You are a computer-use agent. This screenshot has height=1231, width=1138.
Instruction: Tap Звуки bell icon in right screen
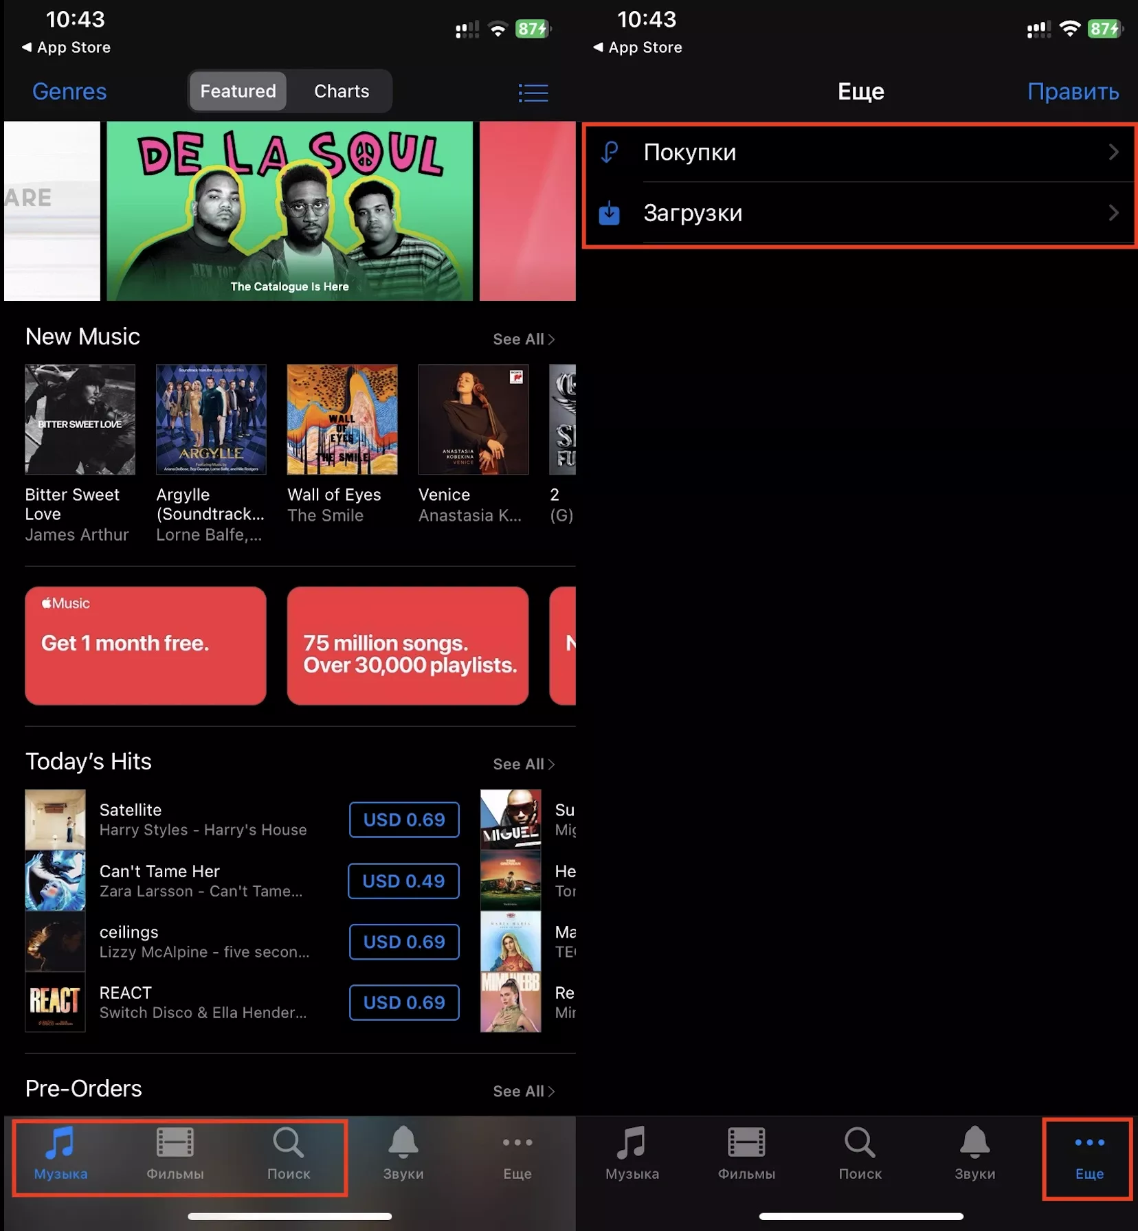975,1142
